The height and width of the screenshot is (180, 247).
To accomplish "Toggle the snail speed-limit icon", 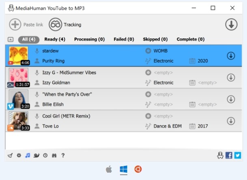I will point(37,155).
